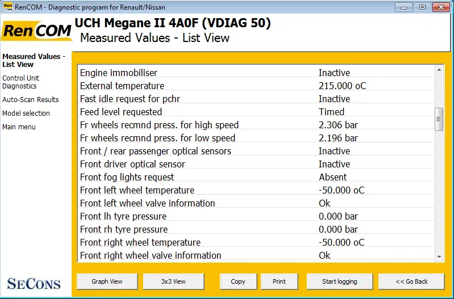The height and width of the screenshot is (299, 454).
Task: Click the RenCOM logo image
Action: click(x=36, y=31)
